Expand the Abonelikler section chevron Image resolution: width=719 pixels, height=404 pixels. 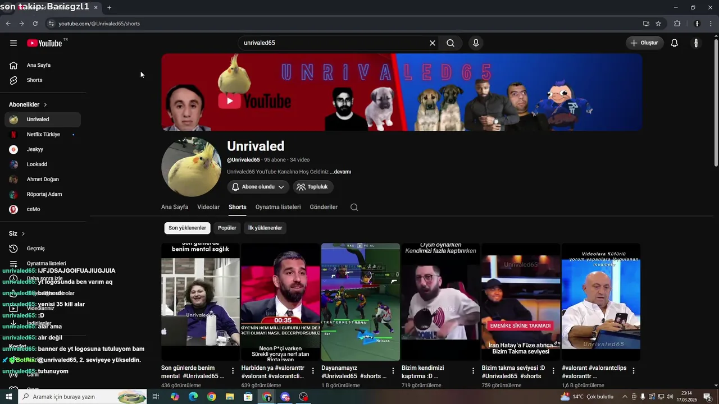click(x=45, y=105)
